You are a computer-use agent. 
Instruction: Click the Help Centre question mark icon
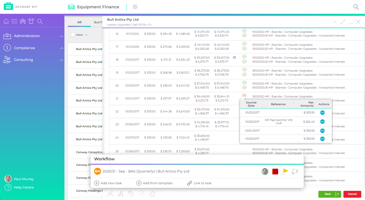click(8, 187)
